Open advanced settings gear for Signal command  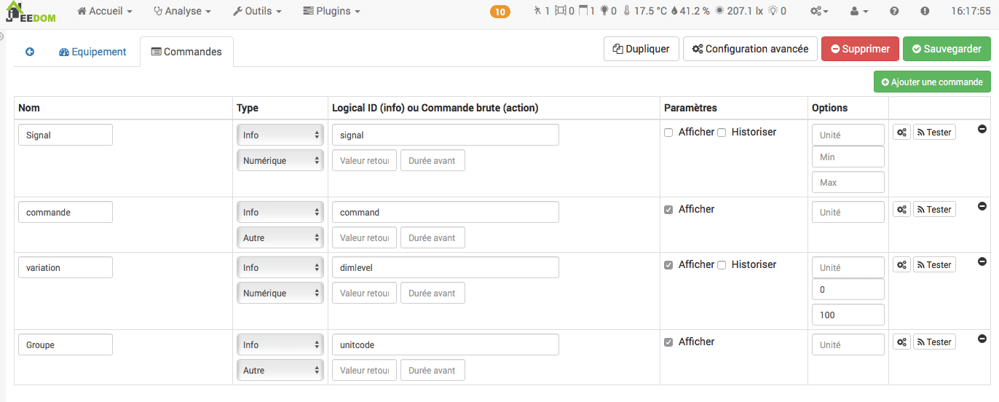click(x=901, y=133)
